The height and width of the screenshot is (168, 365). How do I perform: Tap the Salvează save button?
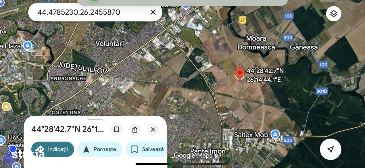pos(147,149)
